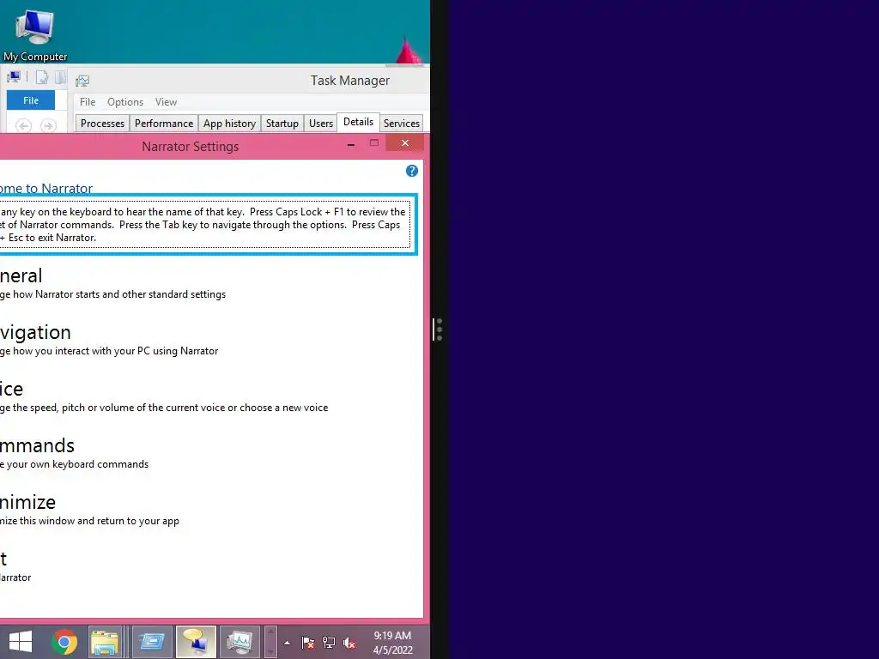Select the Details tab in Task Manager
This screenshot has width=879, height=659.
[x=358, y=122]
